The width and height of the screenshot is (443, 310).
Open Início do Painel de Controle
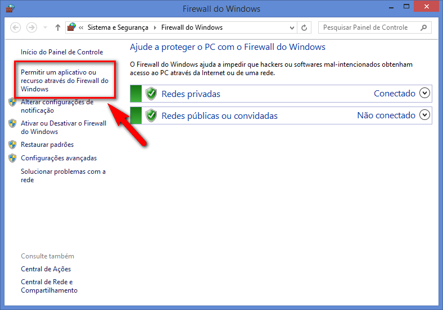(x=62, y=52)
